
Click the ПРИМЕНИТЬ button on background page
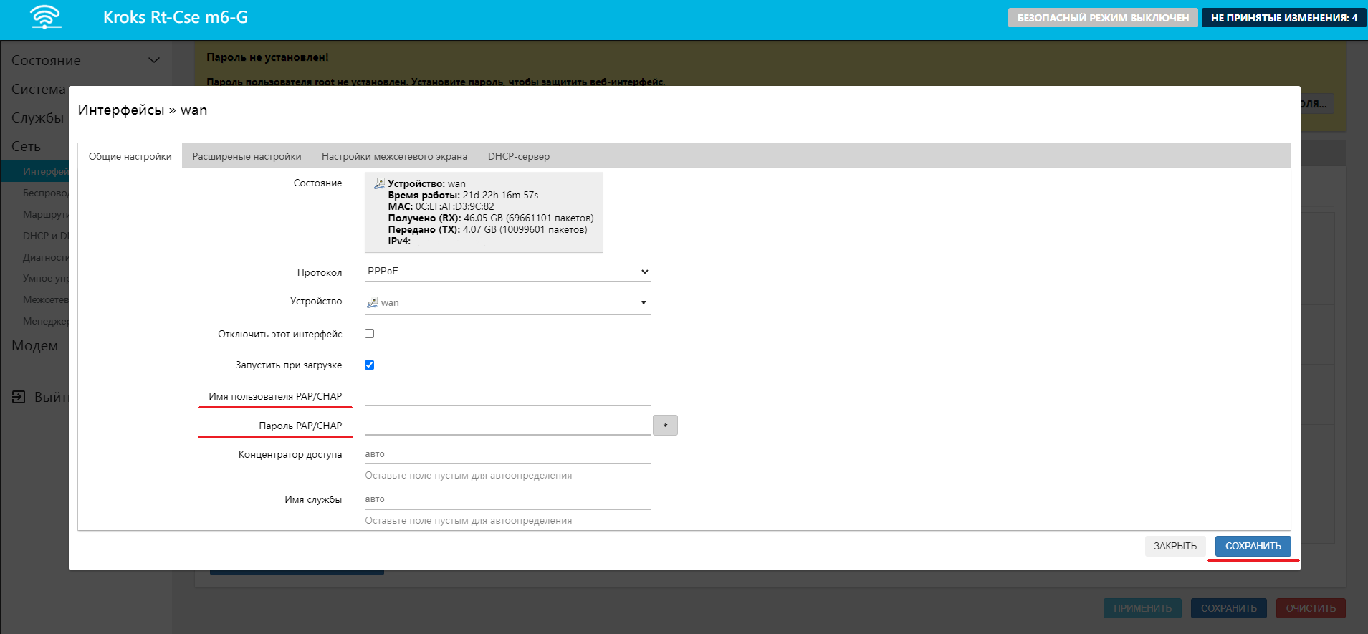pyautogui.click(x=1142, y=608)
